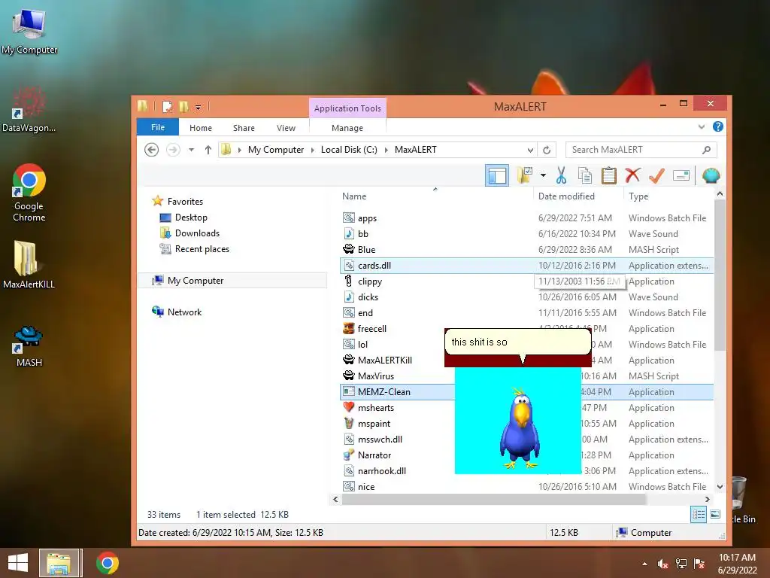Go up one folder level
The image size is (770, 578).
(208, 150)
